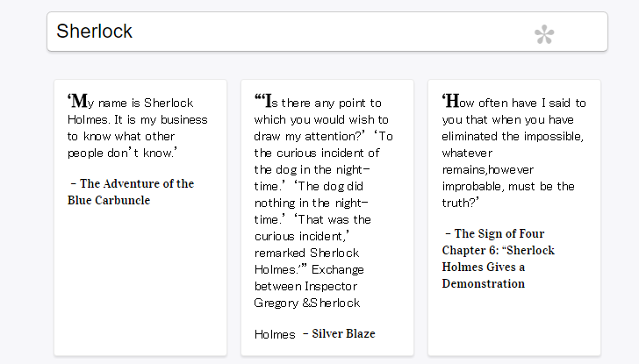The width and height of the screenshot is (639, 364).
Task: Click the decorative drop-cap M in first card
Action: click(80, 101)
